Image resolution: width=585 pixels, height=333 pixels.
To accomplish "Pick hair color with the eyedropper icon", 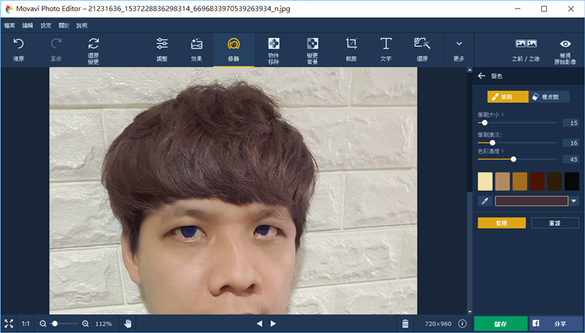I will (484, 201).
